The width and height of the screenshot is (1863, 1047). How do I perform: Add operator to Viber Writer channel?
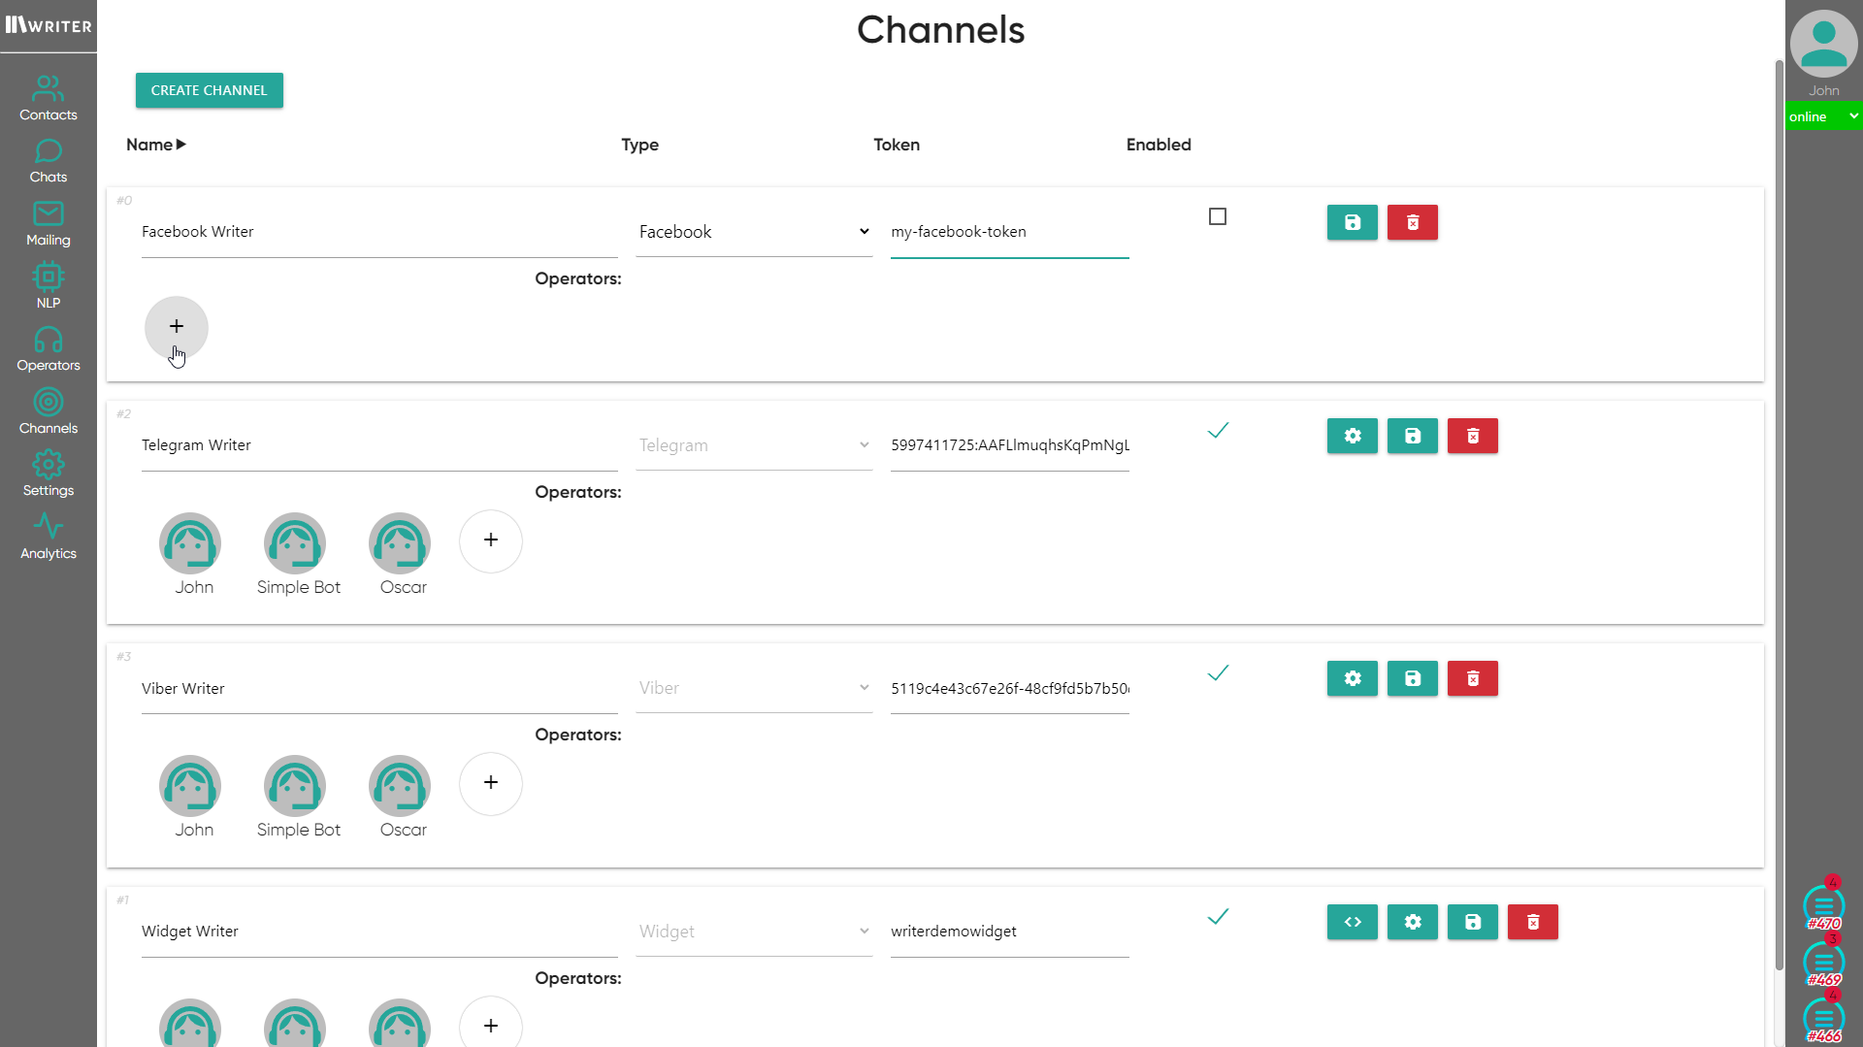pyautogui.click(x=491, y=783)
